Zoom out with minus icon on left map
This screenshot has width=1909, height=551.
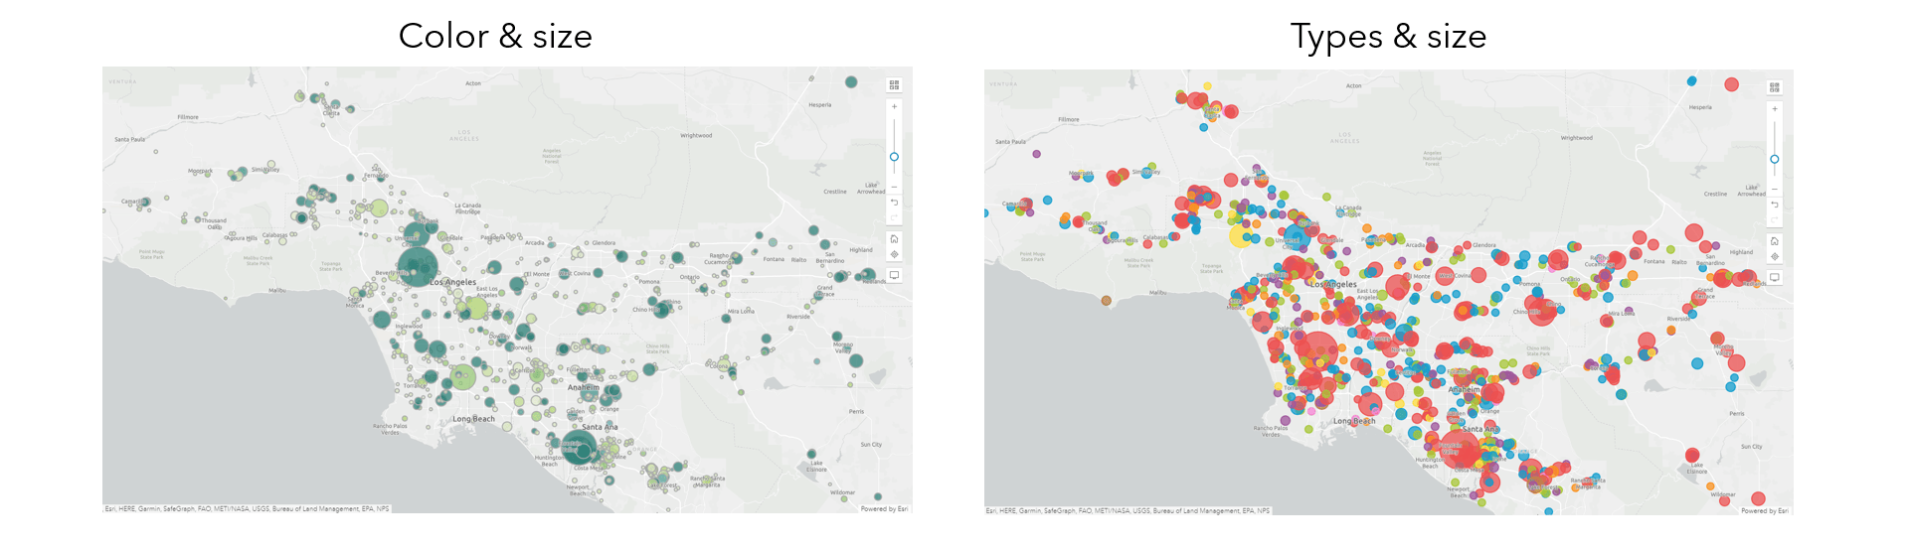[894, 187]
